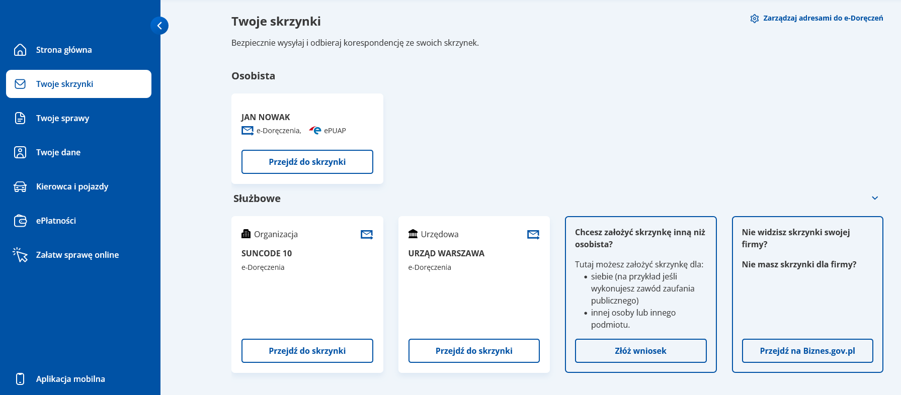This screenshot has height=395, width=901.
Task: Go to Twoje sprawy in the sidebar
Action: [x=78, y=118]
